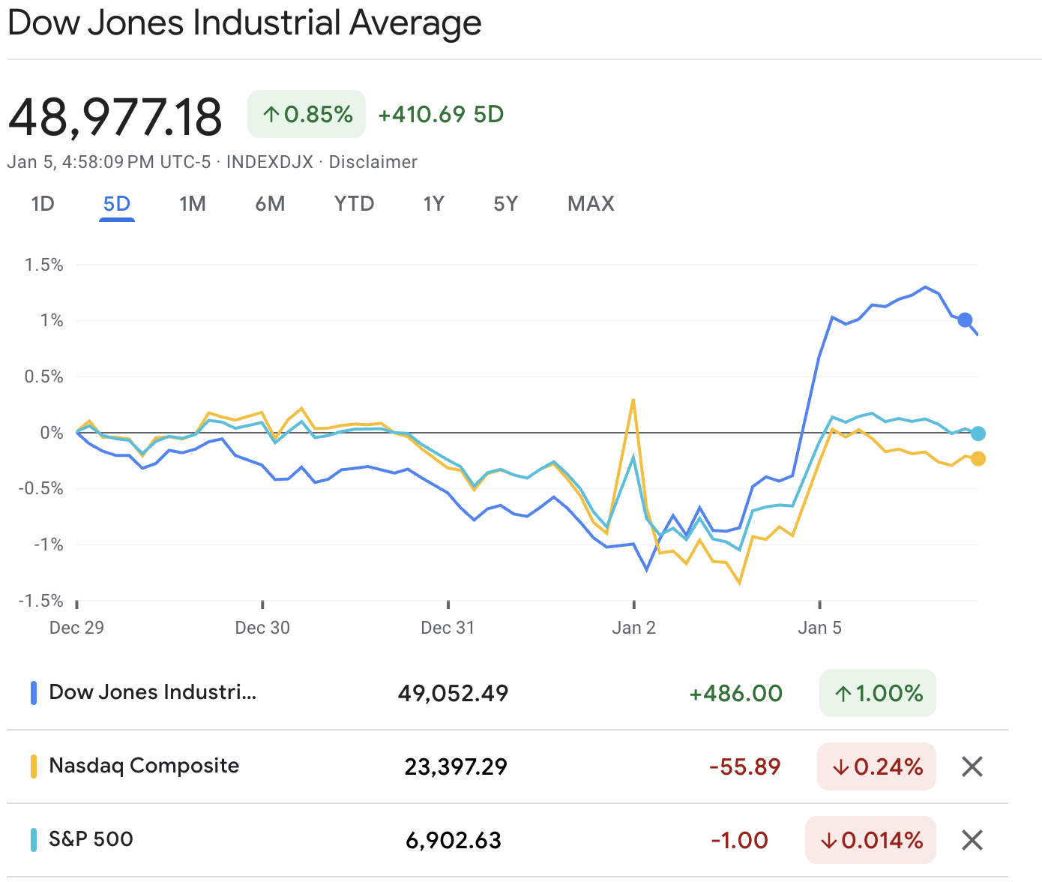Click the Dow Jones Industrial Average title

[244, 23]
